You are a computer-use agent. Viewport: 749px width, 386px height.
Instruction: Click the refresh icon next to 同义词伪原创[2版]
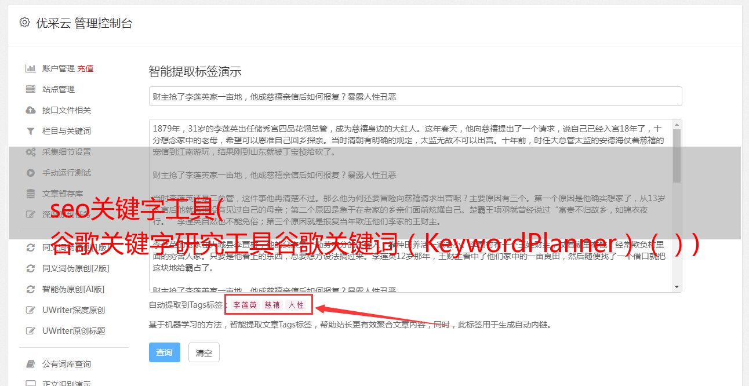click(x=31, y=268)
